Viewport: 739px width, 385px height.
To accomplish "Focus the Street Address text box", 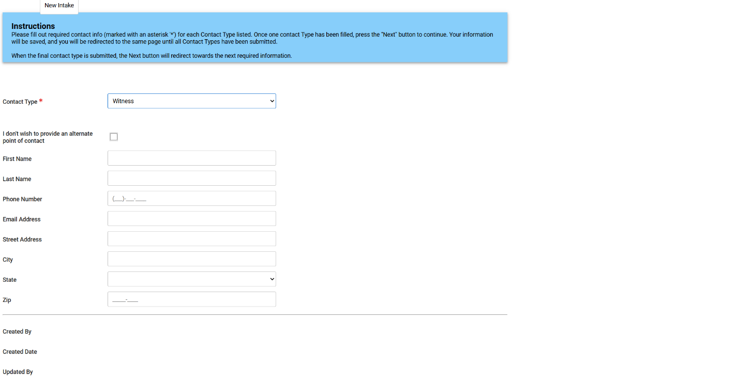I will click(191, 239).
